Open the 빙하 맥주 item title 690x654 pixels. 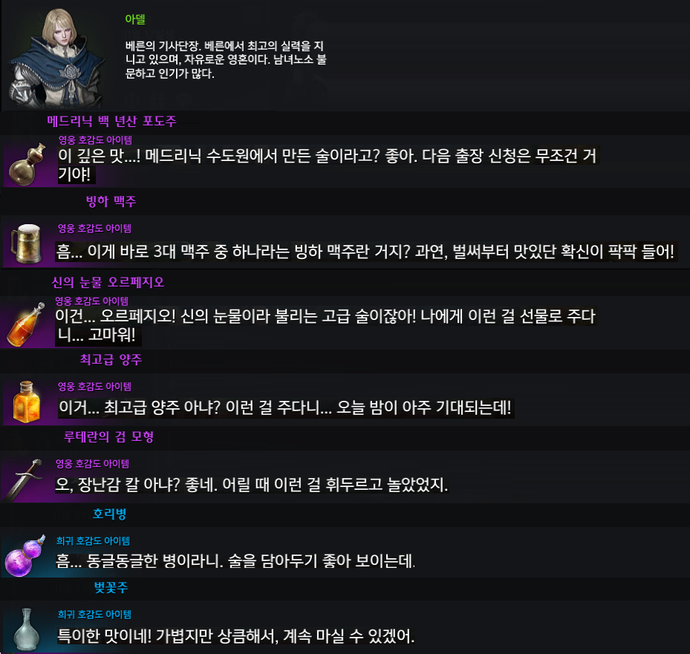point(111,201)
